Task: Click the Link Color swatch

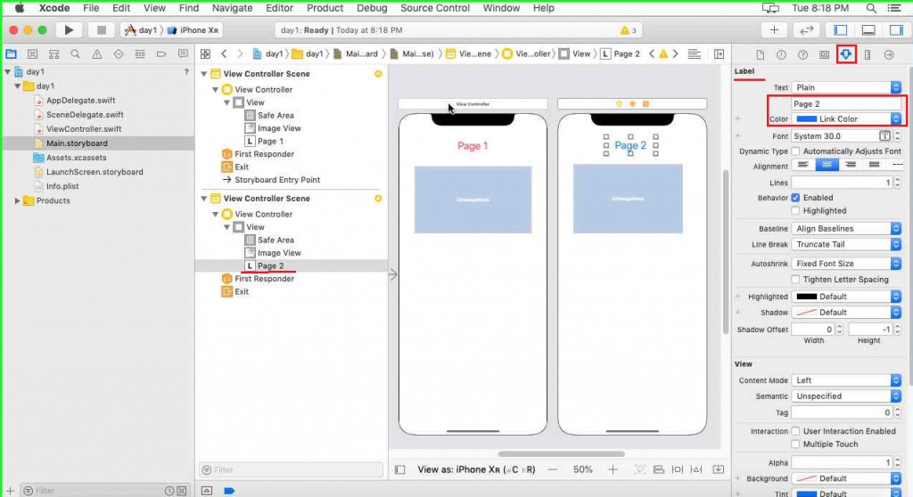Action: tap(806, 118)
